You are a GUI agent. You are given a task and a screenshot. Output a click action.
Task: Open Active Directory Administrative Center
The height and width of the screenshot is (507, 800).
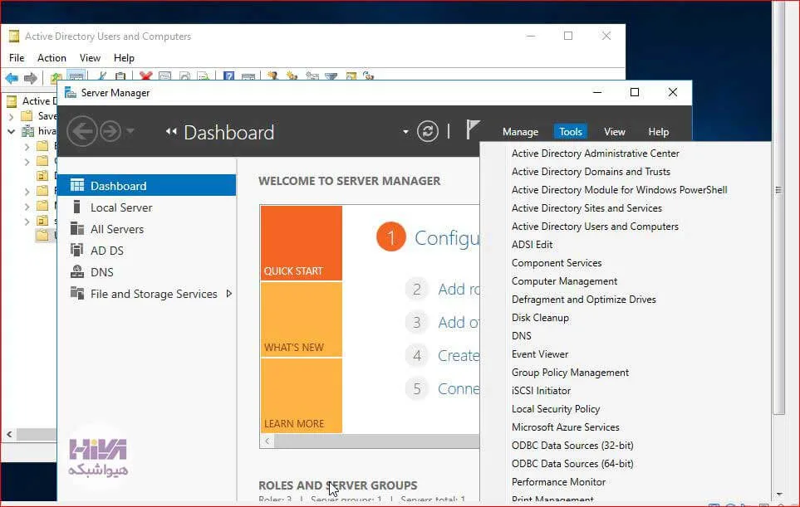point(596,154)
